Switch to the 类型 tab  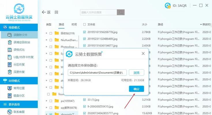(49, 24)
